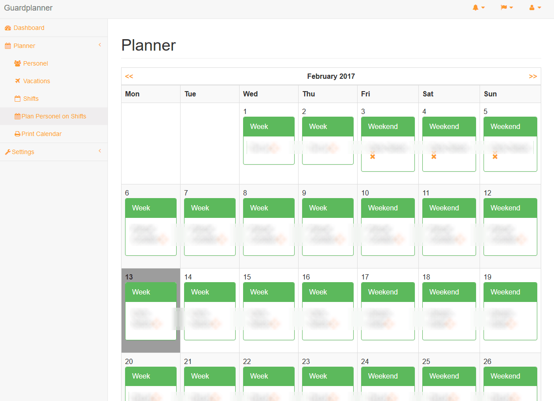
Task: Click the Settings wrench icon
Action: pos(7,152)
